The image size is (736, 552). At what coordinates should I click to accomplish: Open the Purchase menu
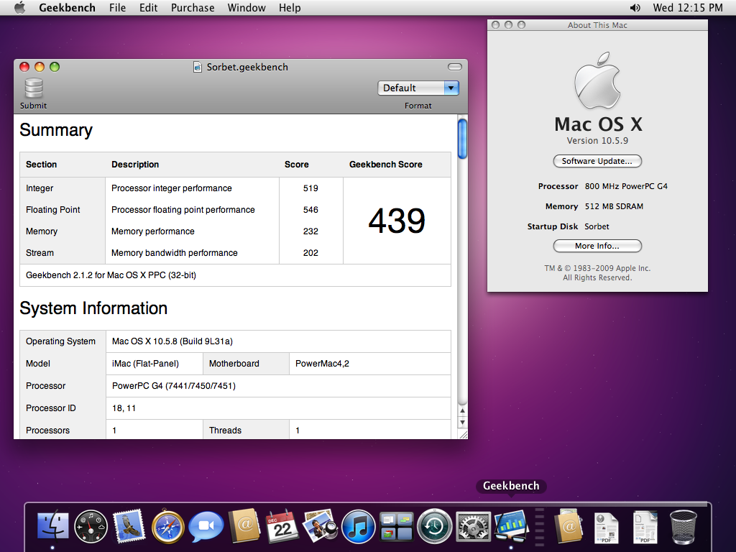[193, 7]
